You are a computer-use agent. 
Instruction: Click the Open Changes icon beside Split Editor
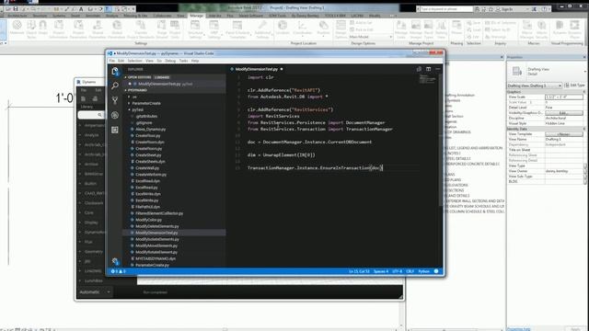click(x=419, y=69)
